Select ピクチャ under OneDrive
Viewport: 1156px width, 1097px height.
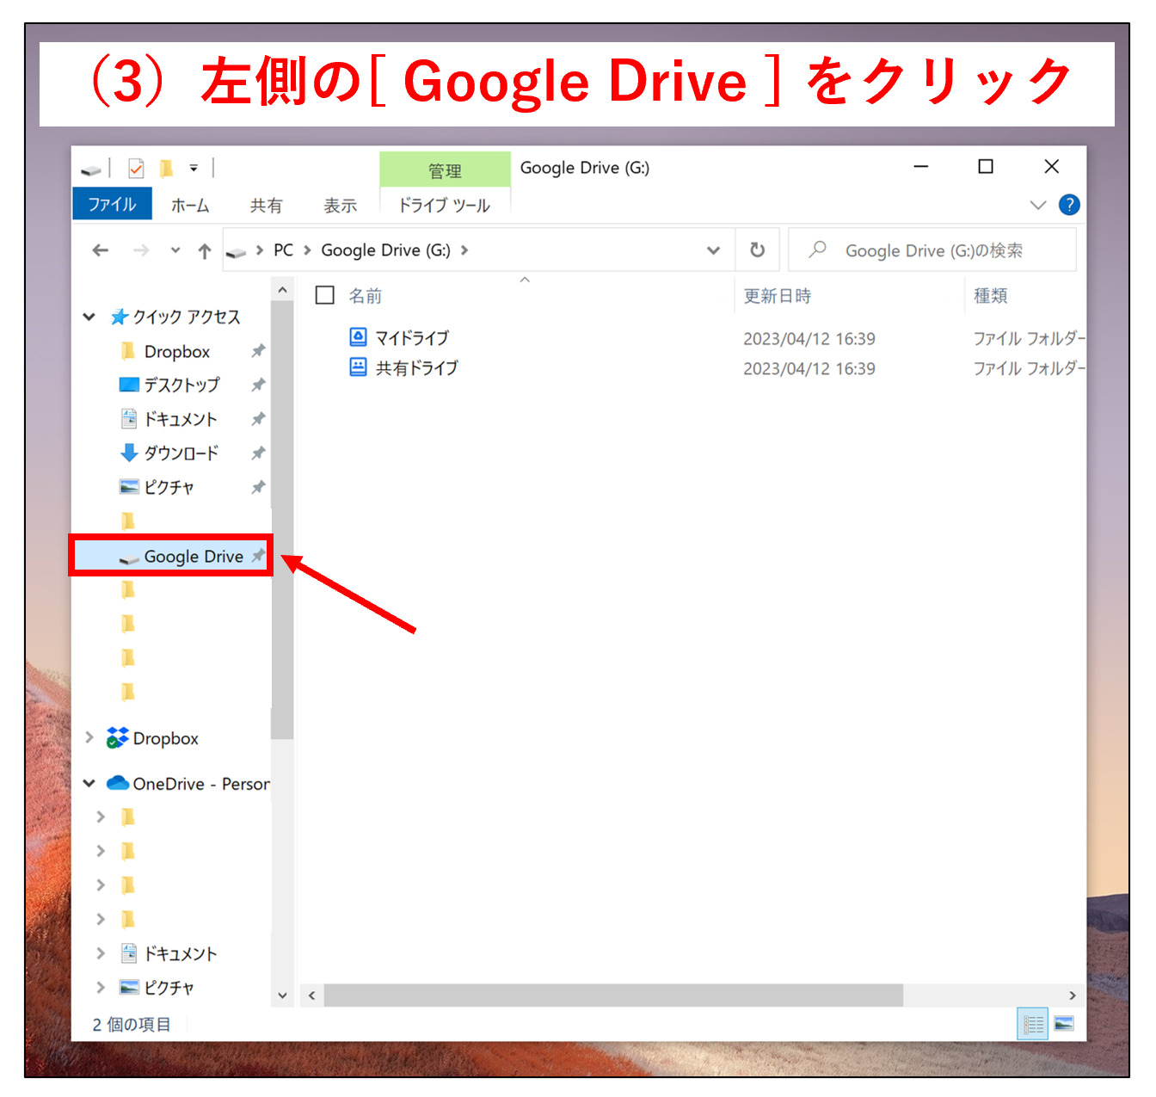click(x=169, y=988)
